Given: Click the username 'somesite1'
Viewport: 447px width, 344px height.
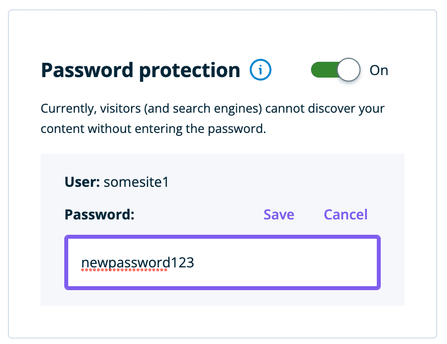Looking at the screenshot, I should [136, 182].
